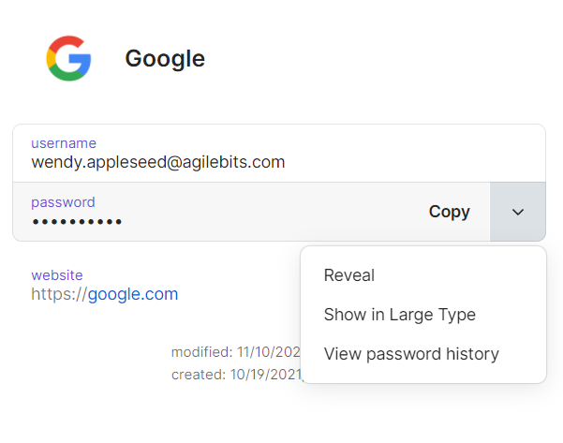This screenshot has height=443, width=563.
Task: Click the Google item title
Action: pos(165,59)
